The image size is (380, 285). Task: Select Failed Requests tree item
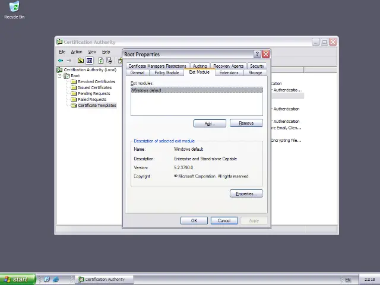pyautogui.click(x=92, y=99)
